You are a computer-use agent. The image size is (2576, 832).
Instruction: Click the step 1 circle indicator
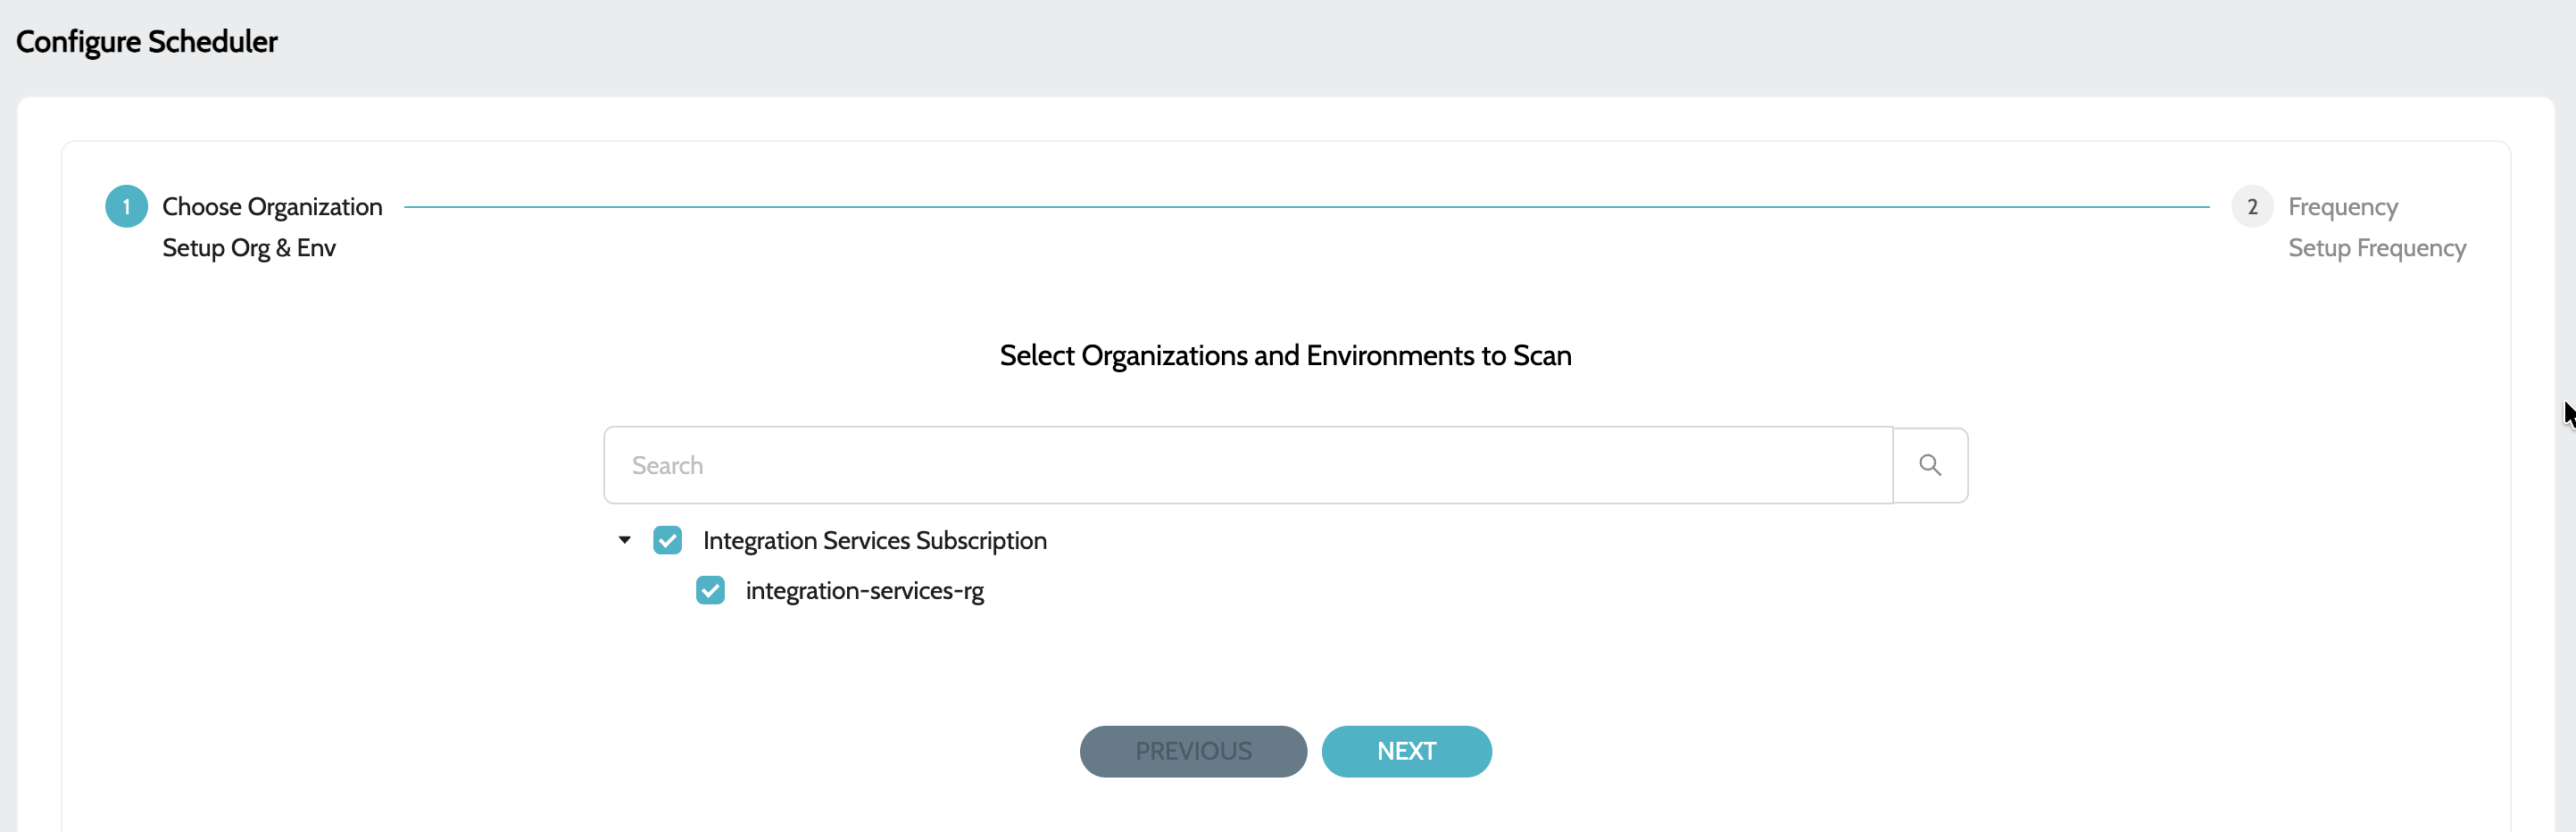point(126,206)
